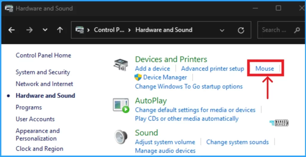306x157 pixels.
Task: Click the address bar Control Panel icon
Action: pos(79,30)
